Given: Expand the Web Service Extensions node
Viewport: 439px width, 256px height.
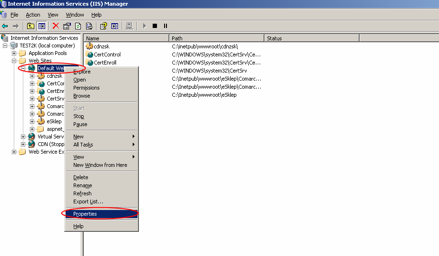Looking at the screenshot, I should click(x=14, y=152).
